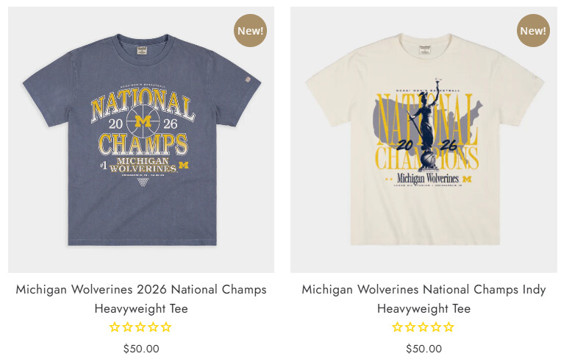The image size is (561, 359).
Task: Open Michigan Wolverines National Champs Indy Heavyweight Tee link
Action: 424,299
